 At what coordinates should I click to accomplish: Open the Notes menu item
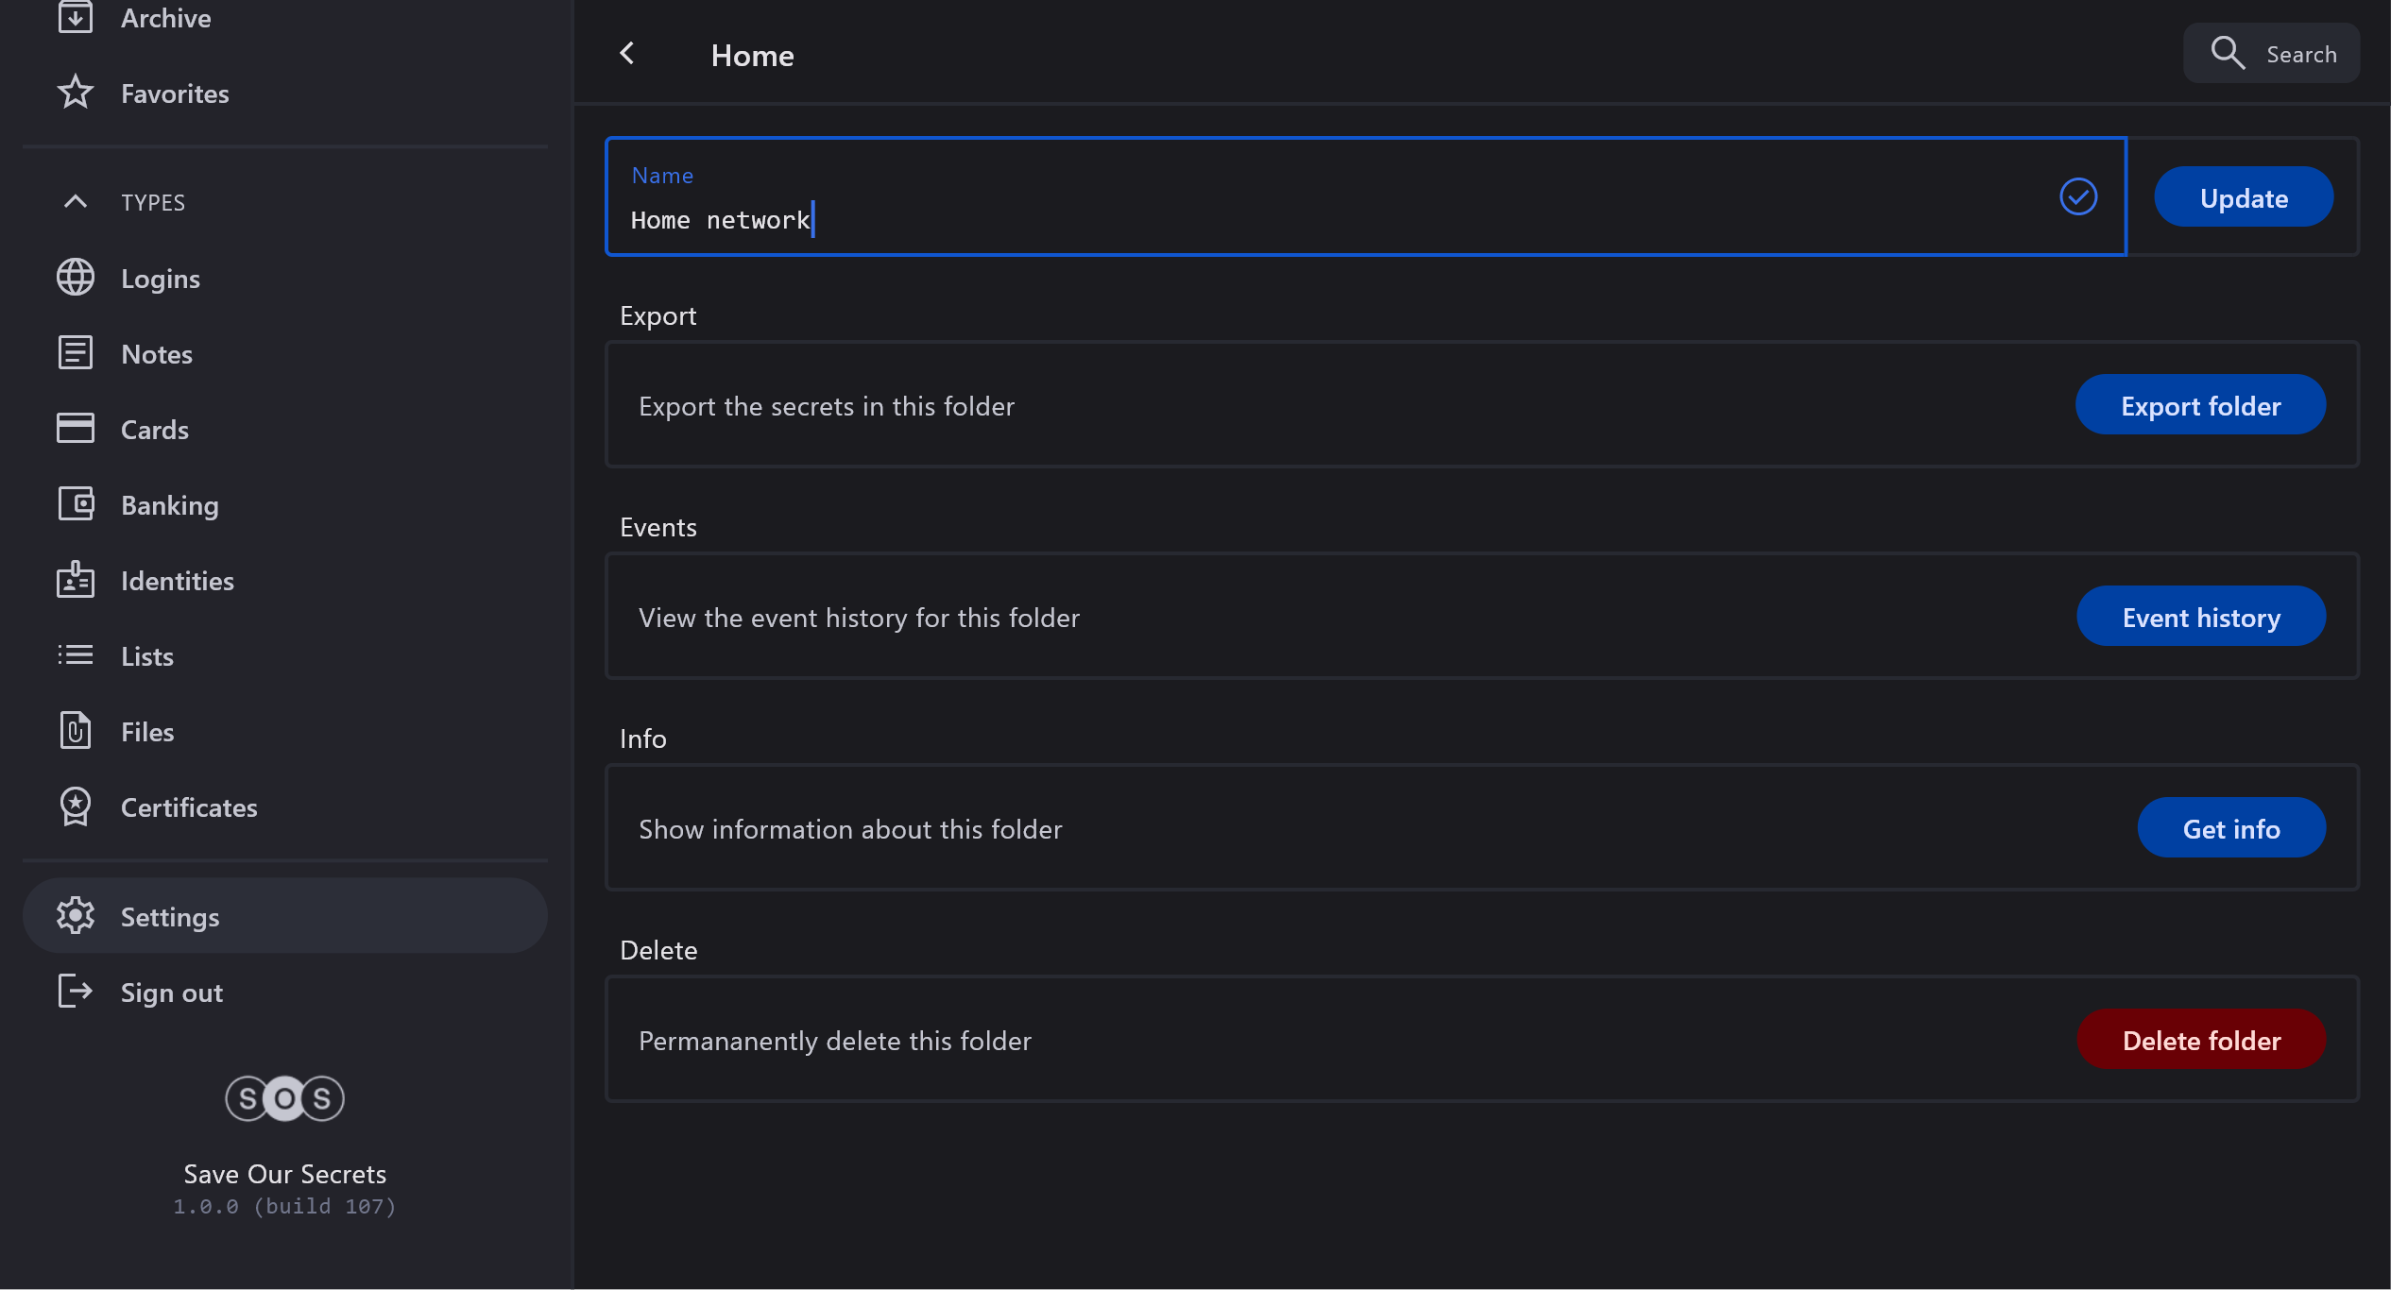tap(157, 354)
